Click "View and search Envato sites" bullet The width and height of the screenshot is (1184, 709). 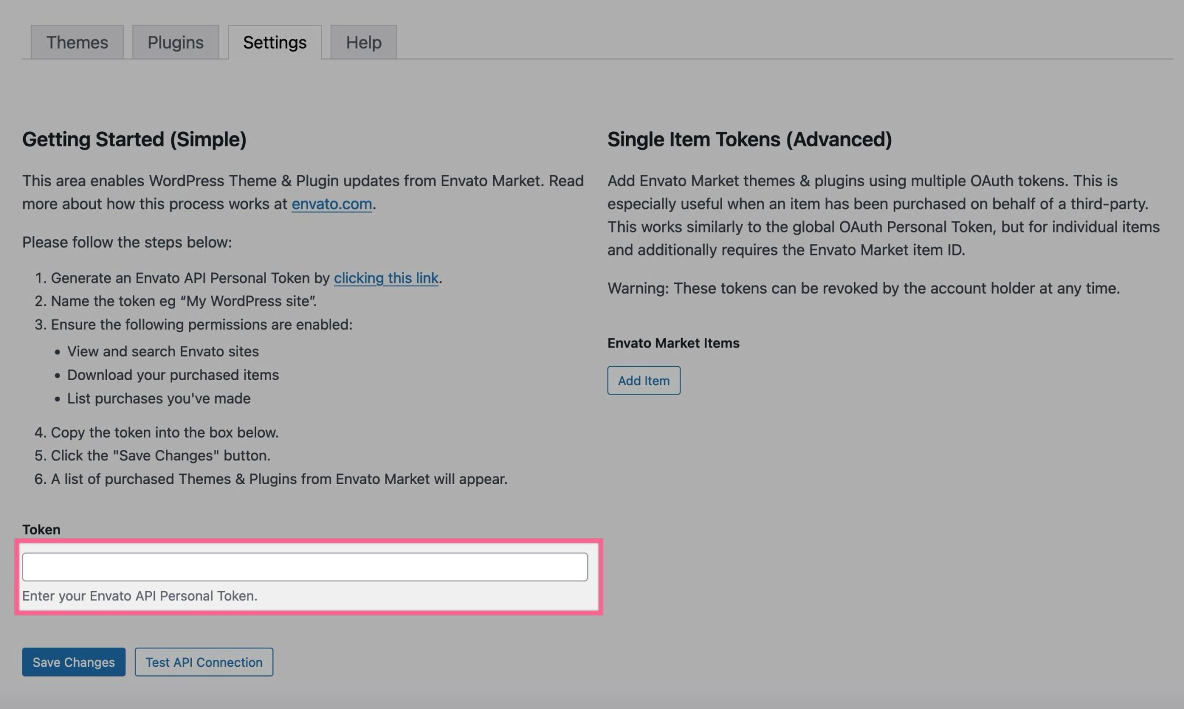(x=163, y=352)
